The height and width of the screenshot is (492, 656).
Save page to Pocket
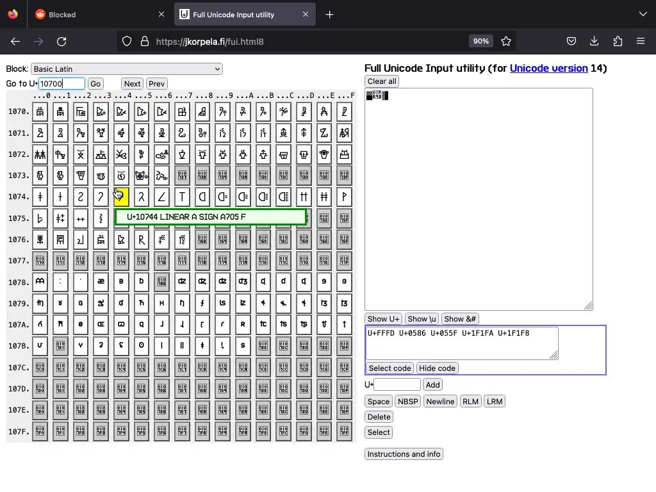coord(571,42)
